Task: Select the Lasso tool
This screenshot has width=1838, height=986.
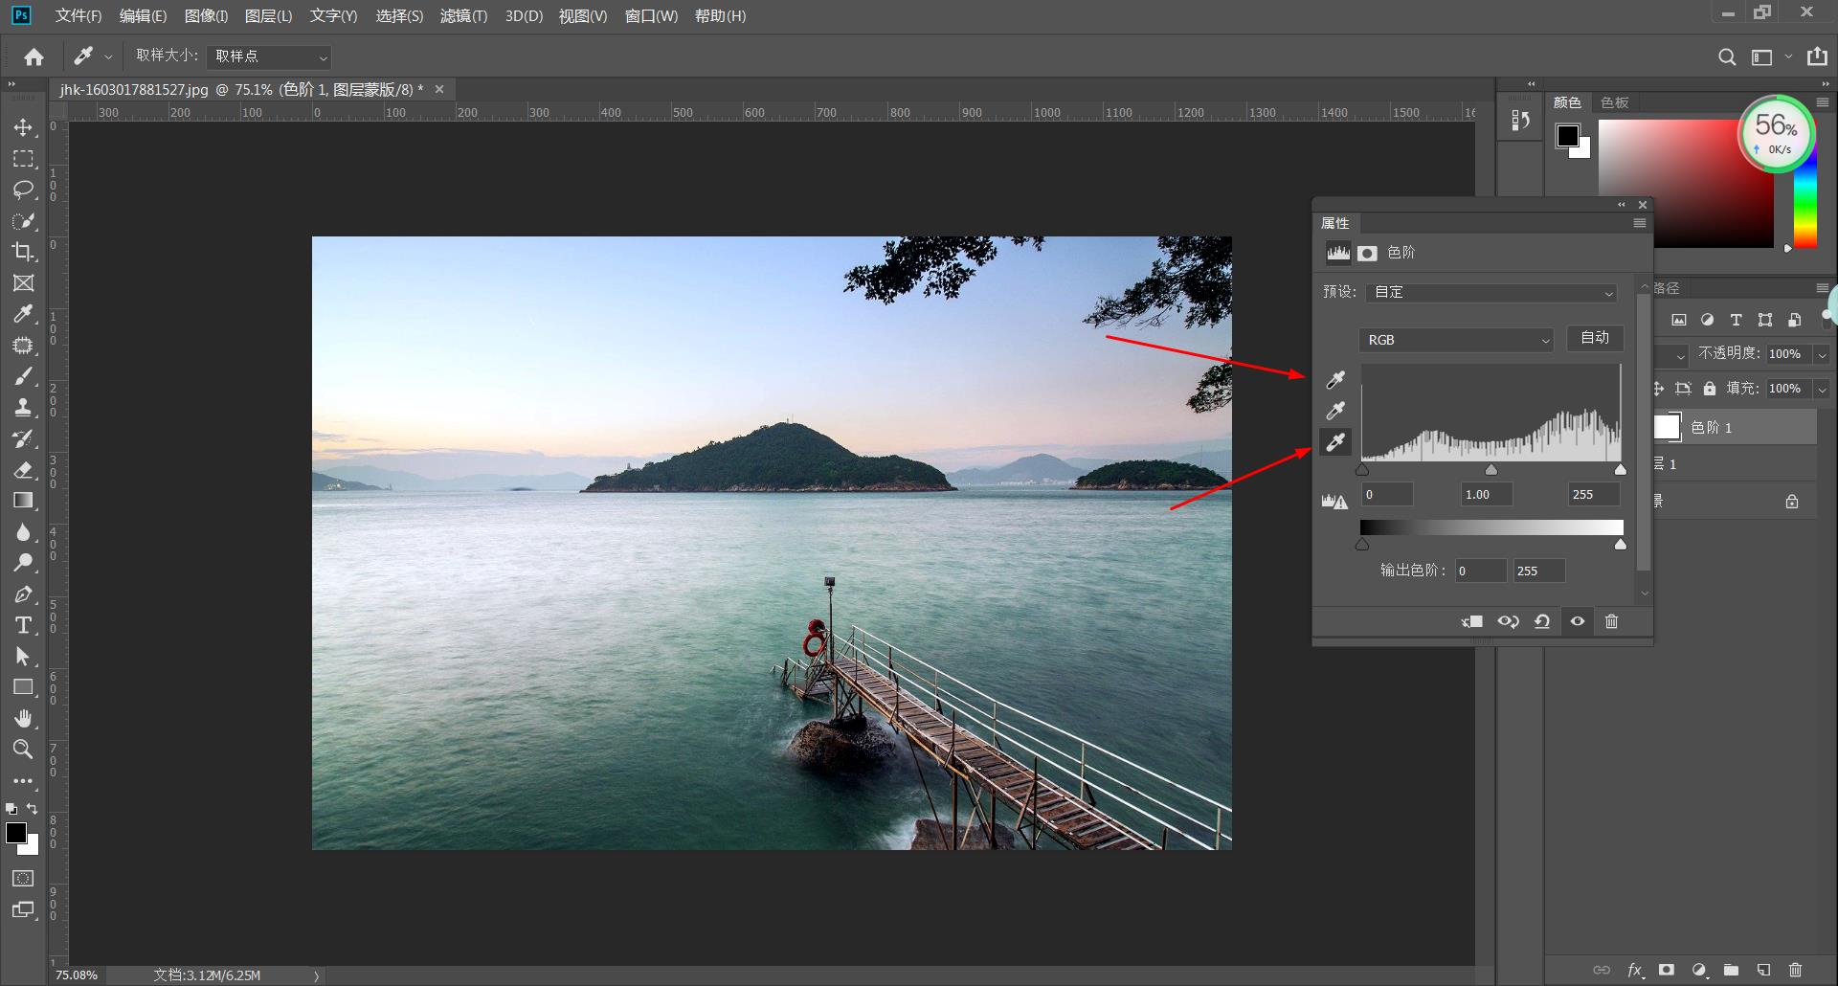Action: [23, 190]
